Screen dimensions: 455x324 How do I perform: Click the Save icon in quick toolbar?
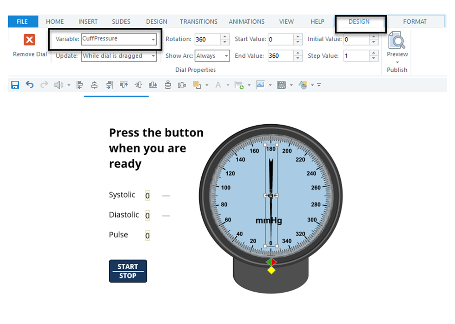click(15, 85)
